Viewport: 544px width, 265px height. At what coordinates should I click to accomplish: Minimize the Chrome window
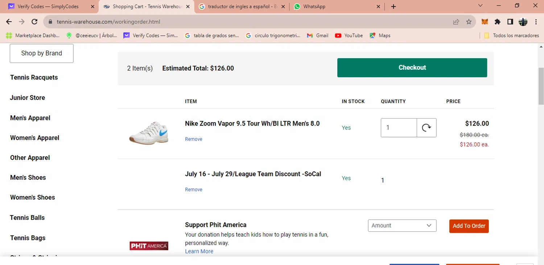click(499, 5)
